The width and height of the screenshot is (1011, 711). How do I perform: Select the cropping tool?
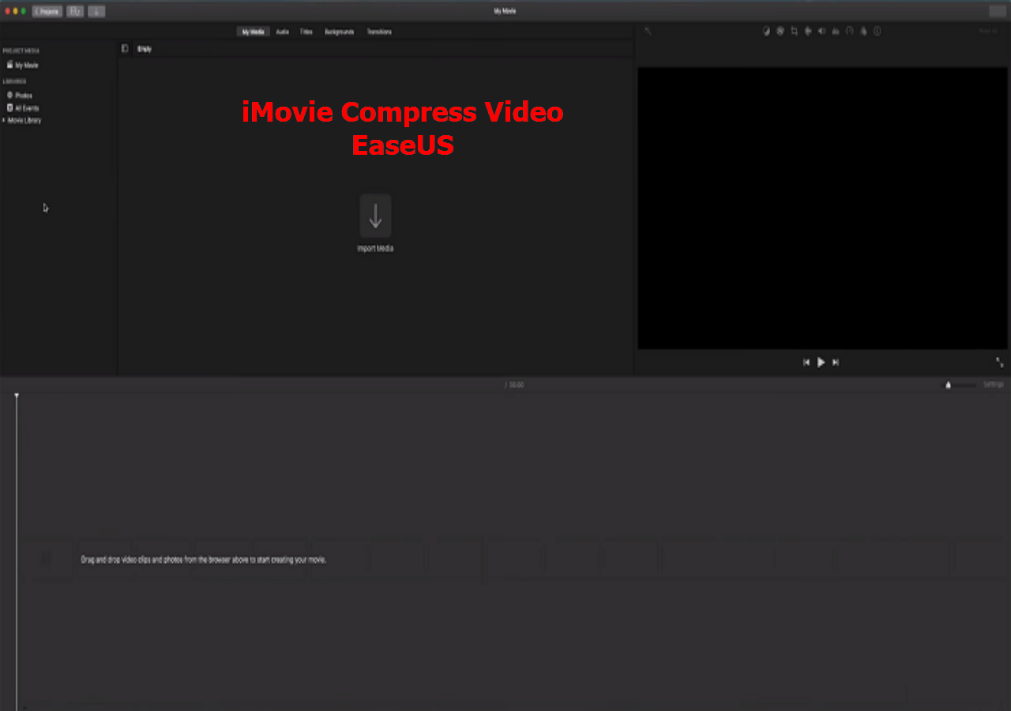pos(794,32)
